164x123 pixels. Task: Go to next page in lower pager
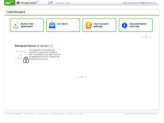click(87, 77)
